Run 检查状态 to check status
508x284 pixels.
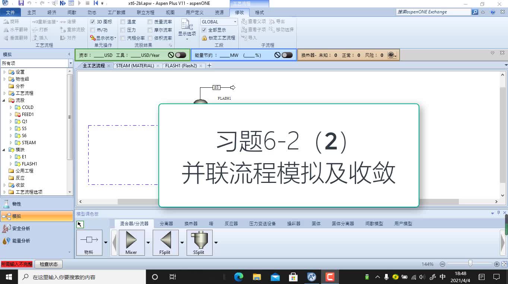pyautogui.click(x=48, y=264)
